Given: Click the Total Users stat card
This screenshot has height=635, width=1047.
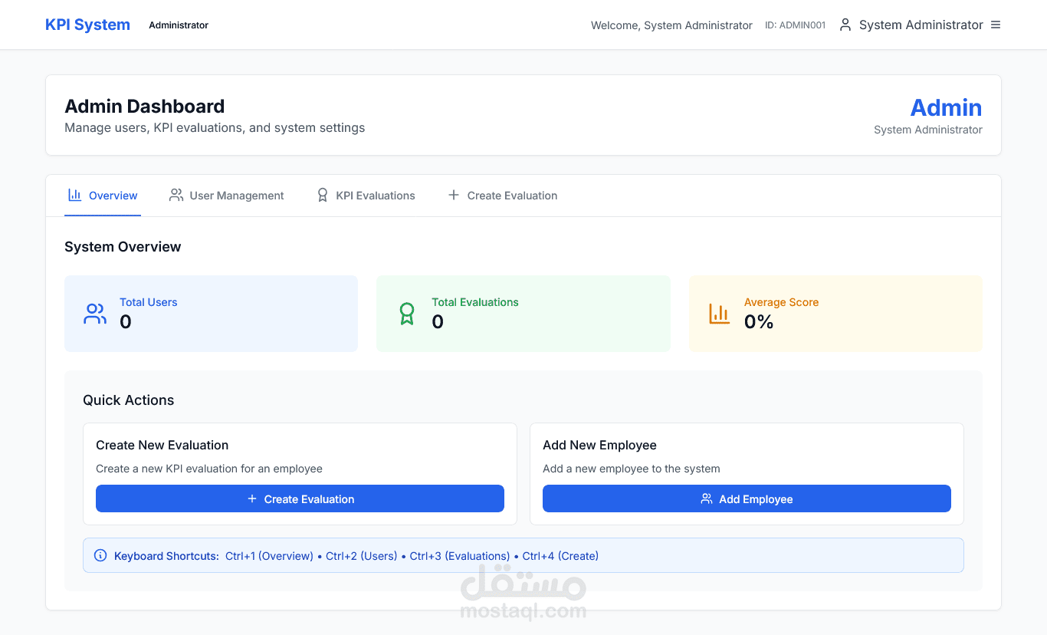Looking at the screenshot, I should [211, 314].
